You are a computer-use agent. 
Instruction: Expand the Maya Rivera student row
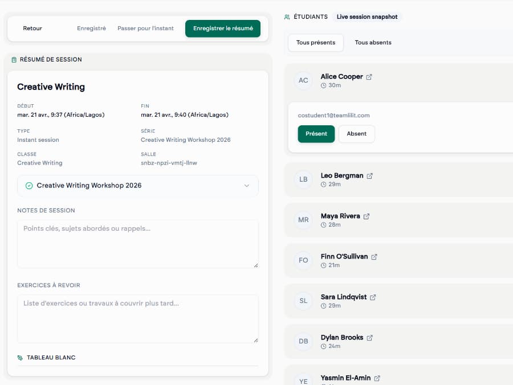tap(399, 220)
